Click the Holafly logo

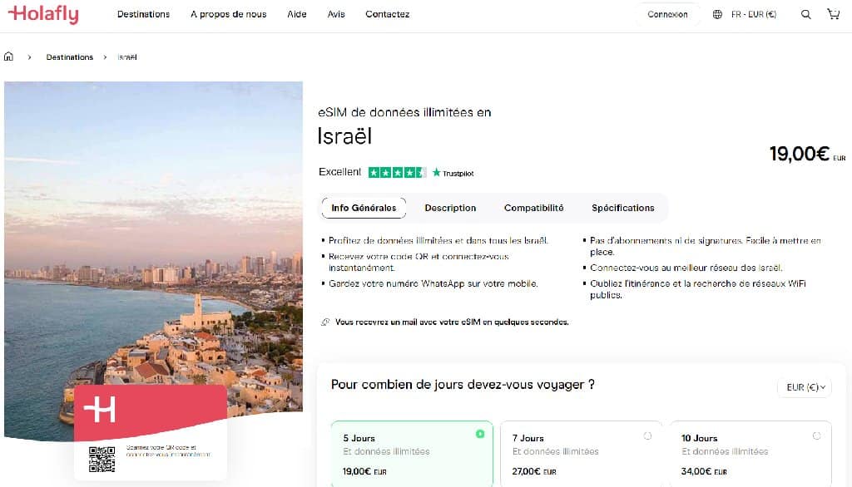43,13
